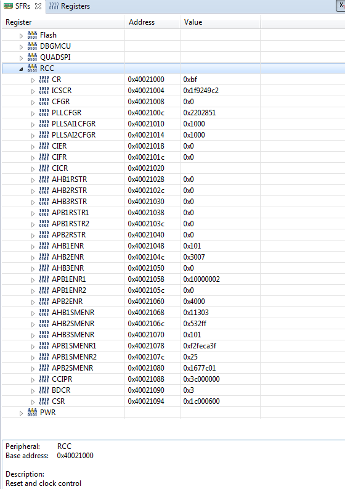Click the Reset and clock control description
This screenshot has width=345, height=489.
pyautogui.click(x=43, y=483)
